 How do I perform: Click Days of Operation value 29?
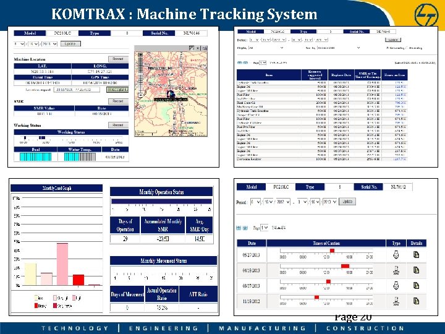point(125,239)
